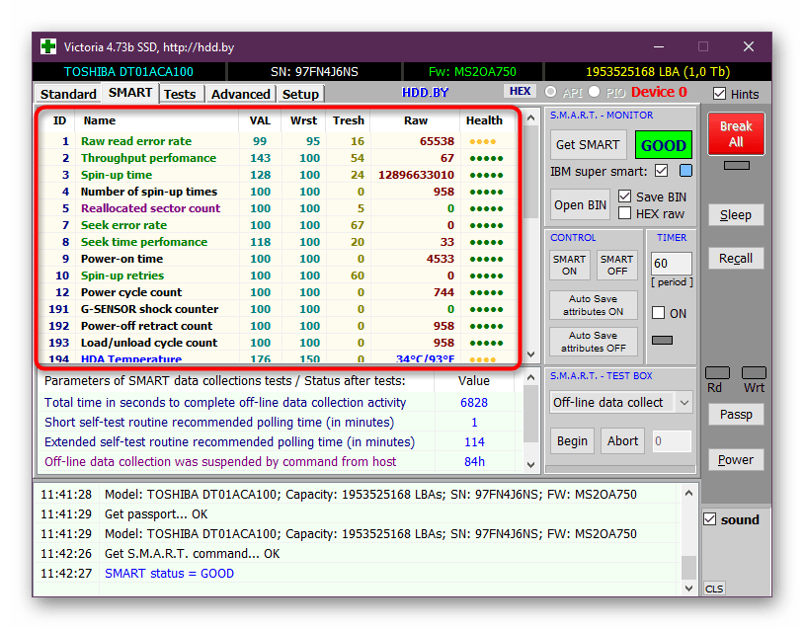Click log entry SMART status = GOOD
The height and width of the screenshot is (629, 804).
point(169,574)
